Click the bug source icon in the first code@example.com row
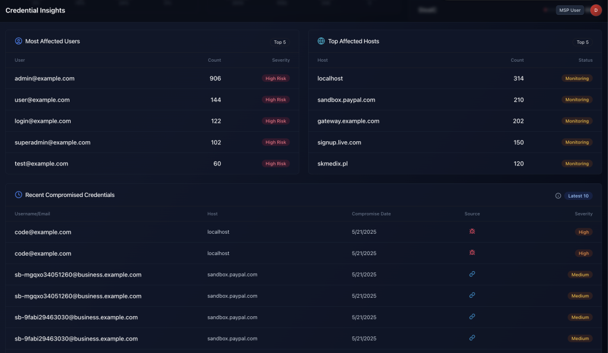Image resolution: width=608 pixels, height=353 pixels. 472,231
